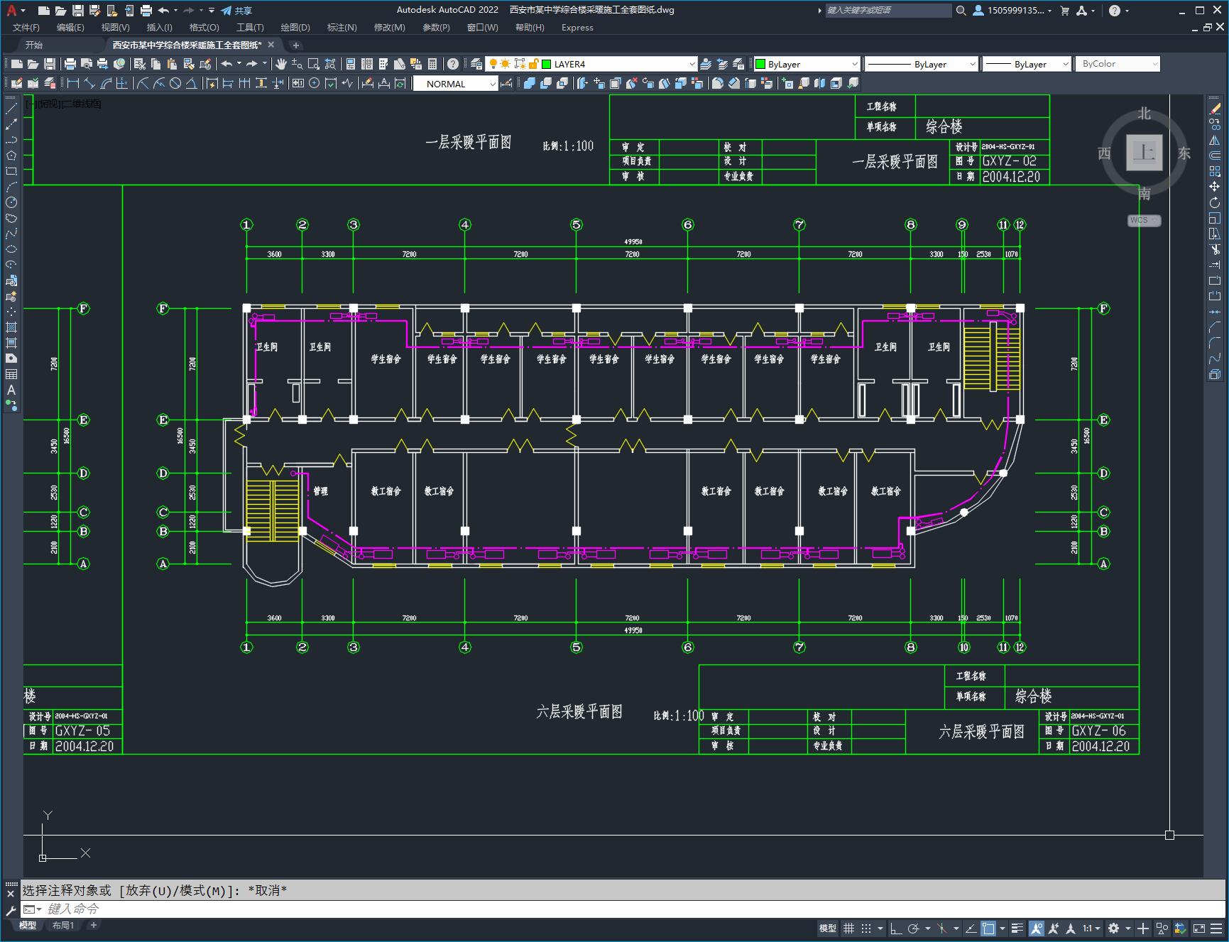Click the Undo arrow in standard toolbar
The height and width of the screenshot is (942, 1229).
(226, 64)
